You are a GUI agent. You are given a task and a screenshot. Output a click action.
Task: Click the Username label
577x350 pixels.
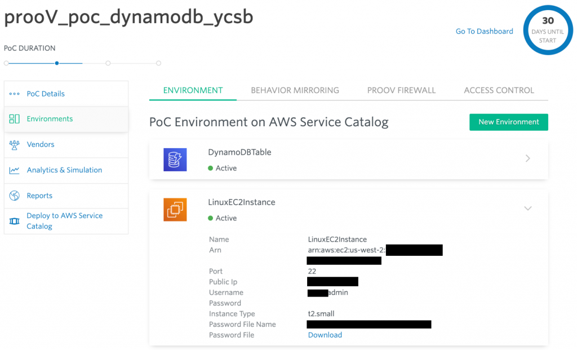[x=227, y=293]
